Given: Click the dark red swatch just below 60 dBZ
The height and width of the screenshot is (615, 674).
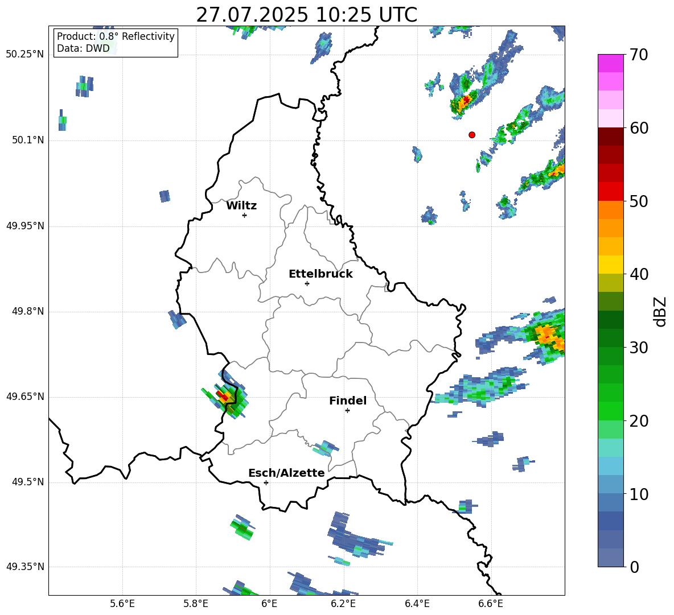Looking at the screenshot, I should pos(610,137).
